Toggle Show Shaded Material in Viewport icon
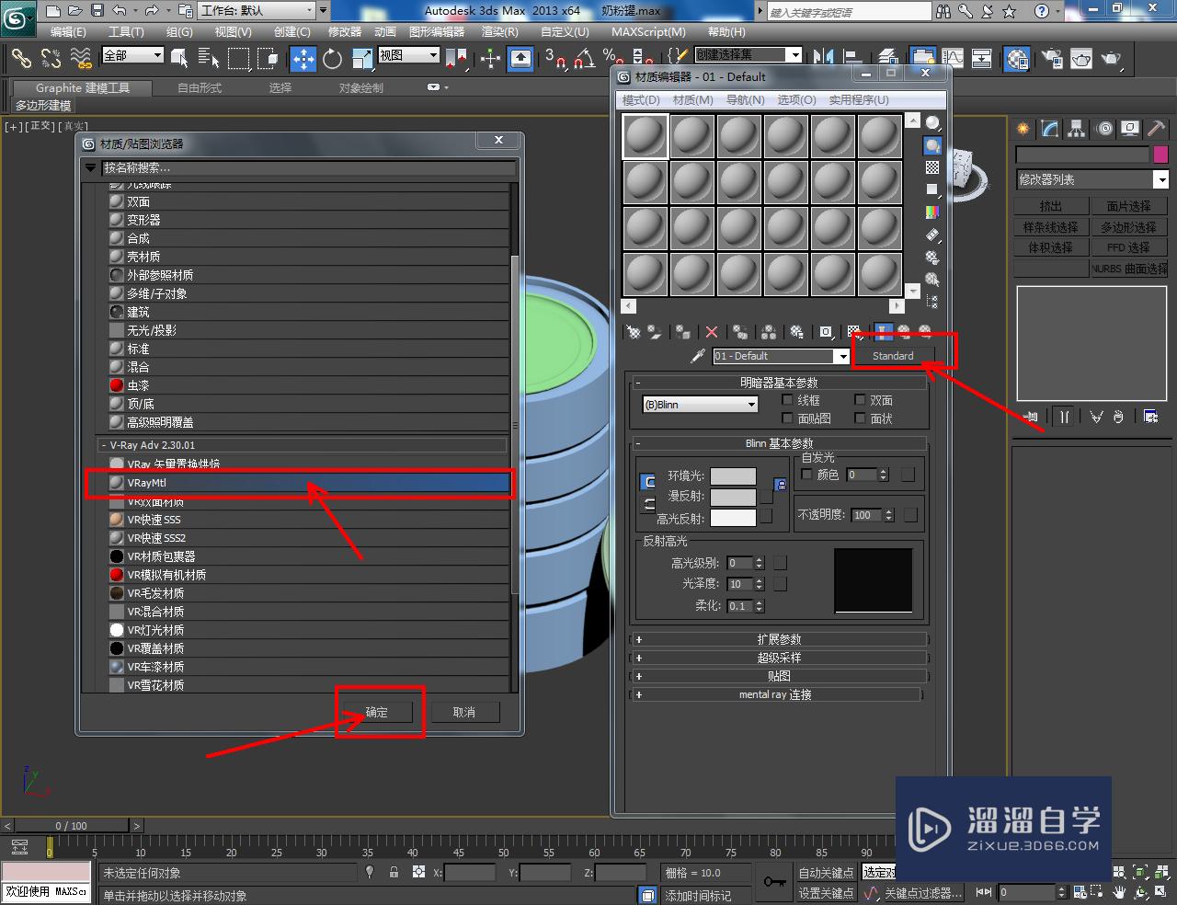 (854, 332)
